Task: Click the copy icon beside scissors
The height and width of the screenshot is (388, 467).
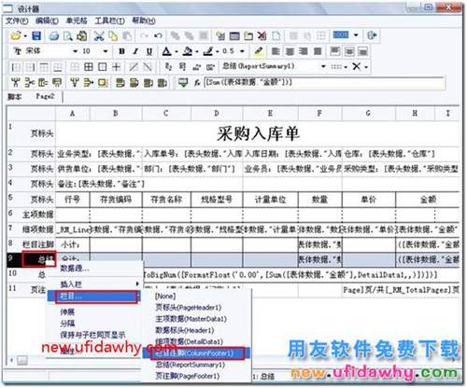Action: tap(113, 36)
